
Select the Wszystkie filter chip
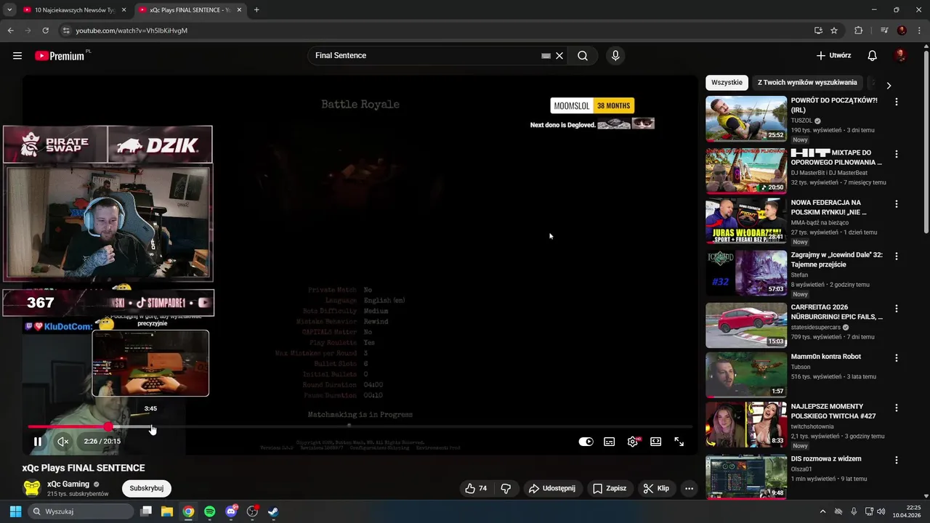point(727,83)
